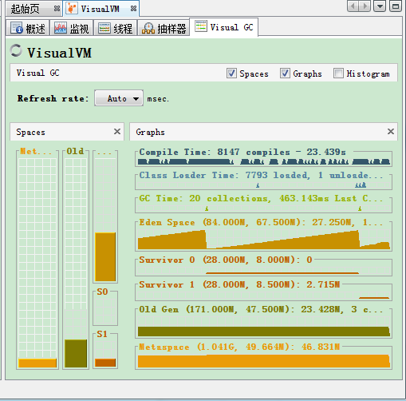This screenshot has width=406, height=401.
Task: Open the Refresh rate Auto dropdown
Action: coord(119,98)
